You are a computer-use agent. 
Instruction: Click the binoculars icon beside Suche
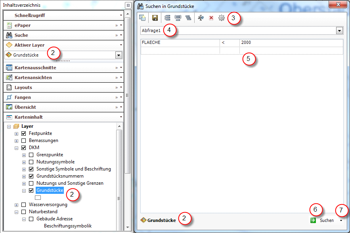click(x=9, y=35)
